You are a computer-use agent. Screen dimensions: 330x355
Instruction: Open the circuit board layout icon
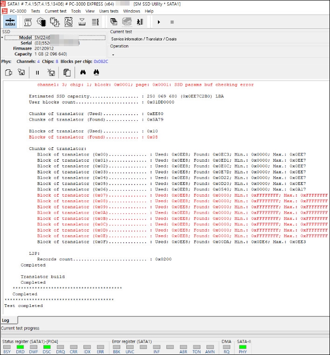tap(69, 22)
